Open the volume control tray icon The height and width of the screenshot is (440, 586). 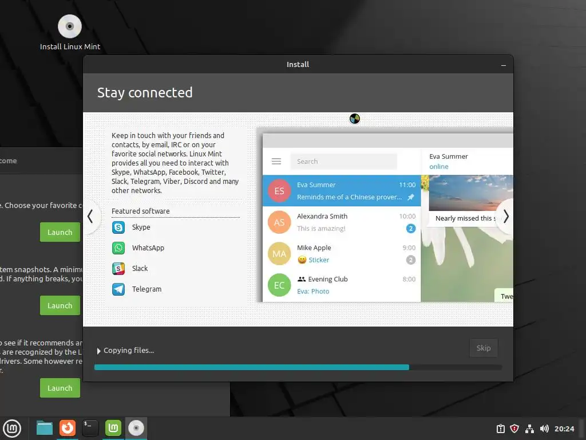tap(544, 429)
